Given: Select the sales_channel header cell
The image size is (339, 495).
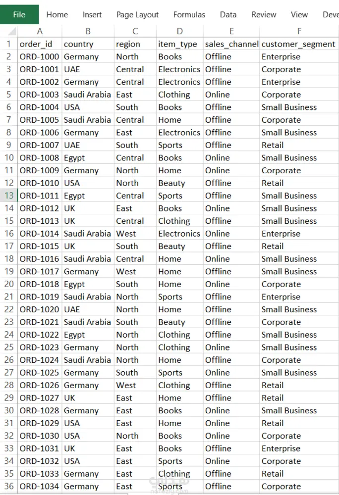Looking at the screenshot, I should [231, 44].
